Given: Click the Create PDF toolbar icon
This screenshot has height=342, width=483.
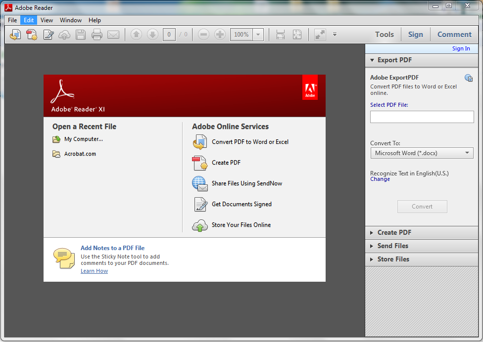Looking at the screenshot, I should 32,35.
